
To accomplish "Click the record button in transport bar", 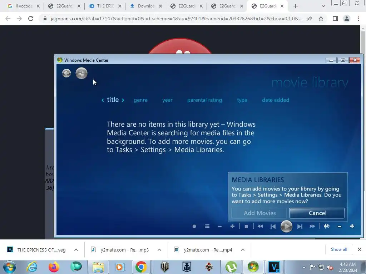I will (194, 226).
